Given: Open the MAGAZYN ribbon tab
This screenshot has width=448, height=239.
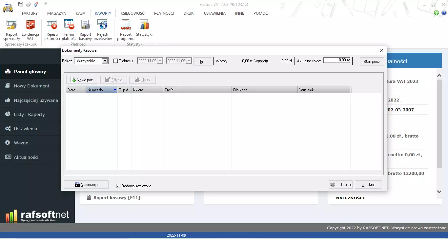Looking at the screenshot, I should (57, 13).
